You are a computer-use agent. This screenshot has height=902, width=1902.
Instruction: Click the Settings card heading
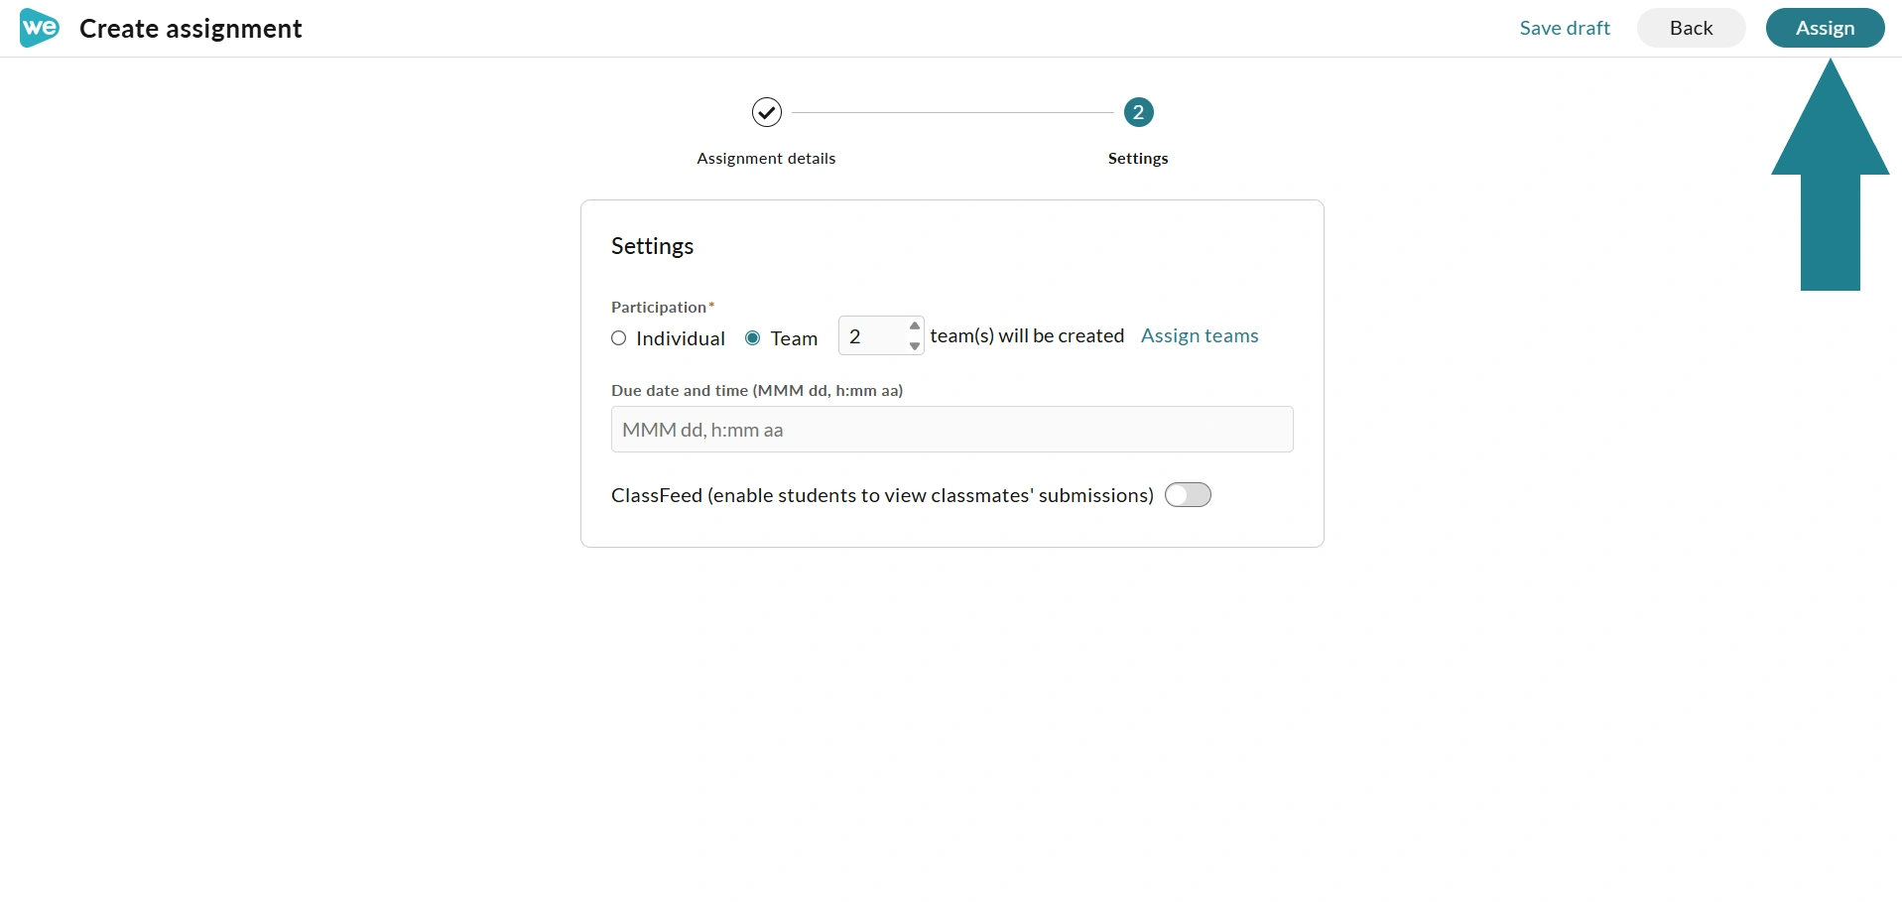(652, 246)
